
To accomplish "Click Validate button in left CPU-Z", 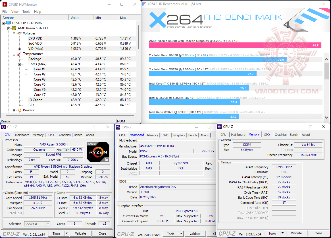I will (81, 233).
